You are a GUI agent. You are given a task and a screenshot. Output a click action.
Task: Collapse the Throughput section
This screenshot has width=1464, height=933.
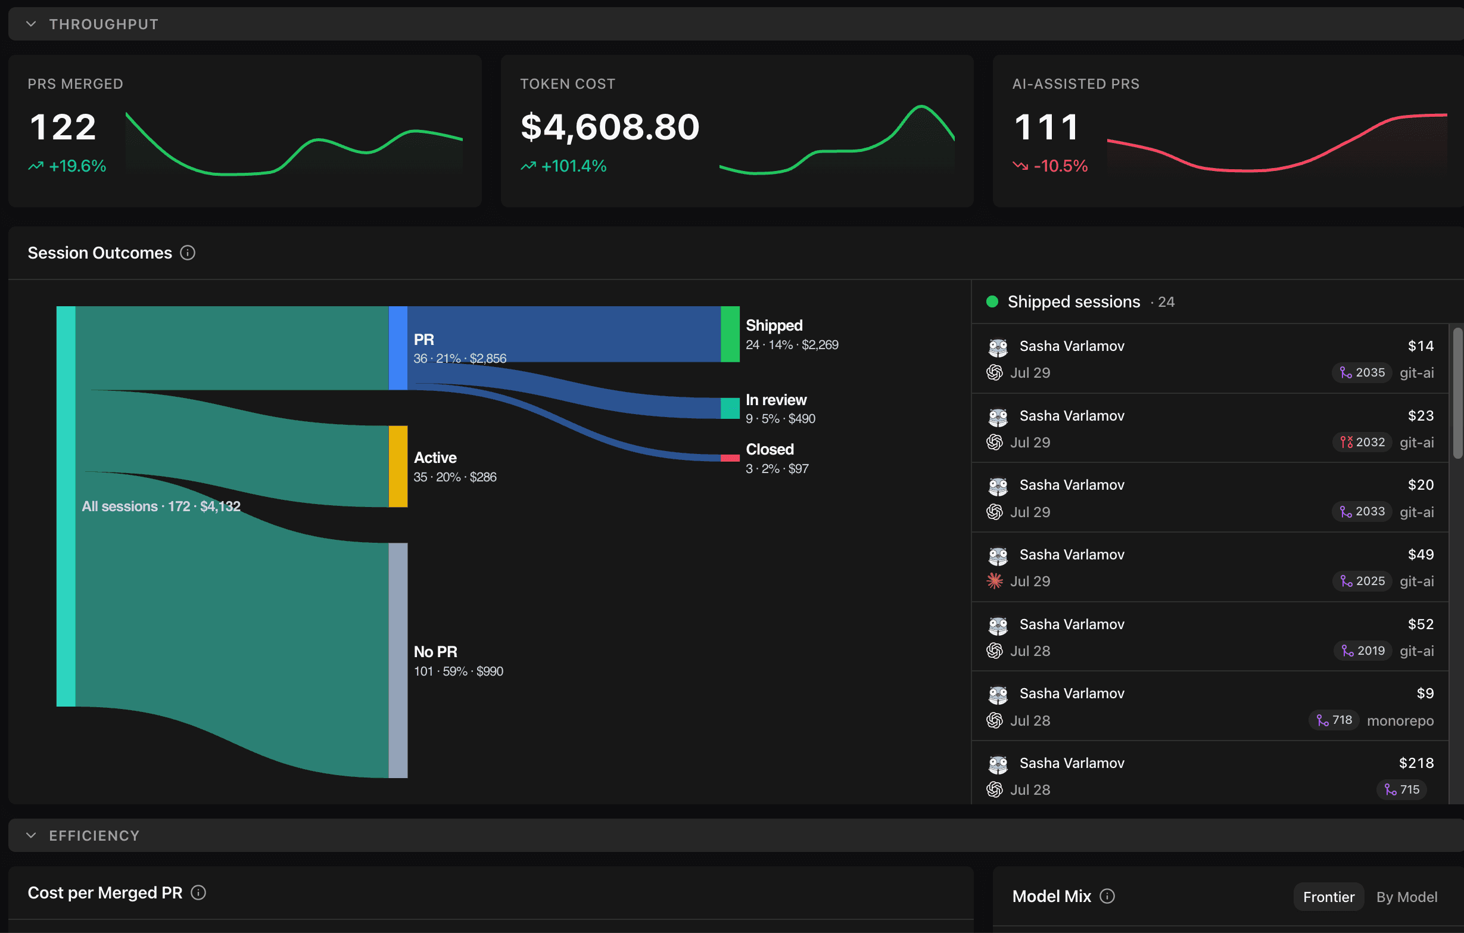click(x=31, y=24)
